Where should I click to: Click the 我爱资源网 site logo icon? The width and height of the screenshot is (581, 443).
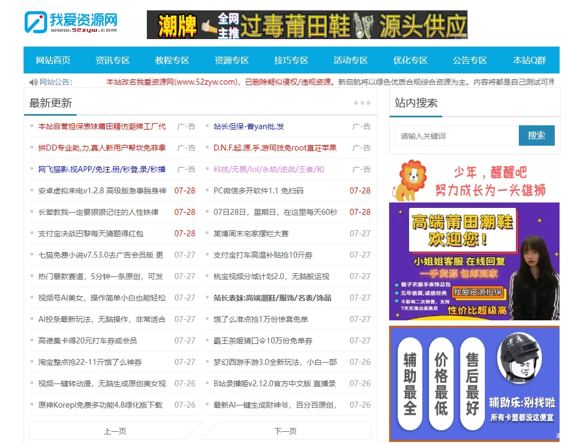point(33,21)
